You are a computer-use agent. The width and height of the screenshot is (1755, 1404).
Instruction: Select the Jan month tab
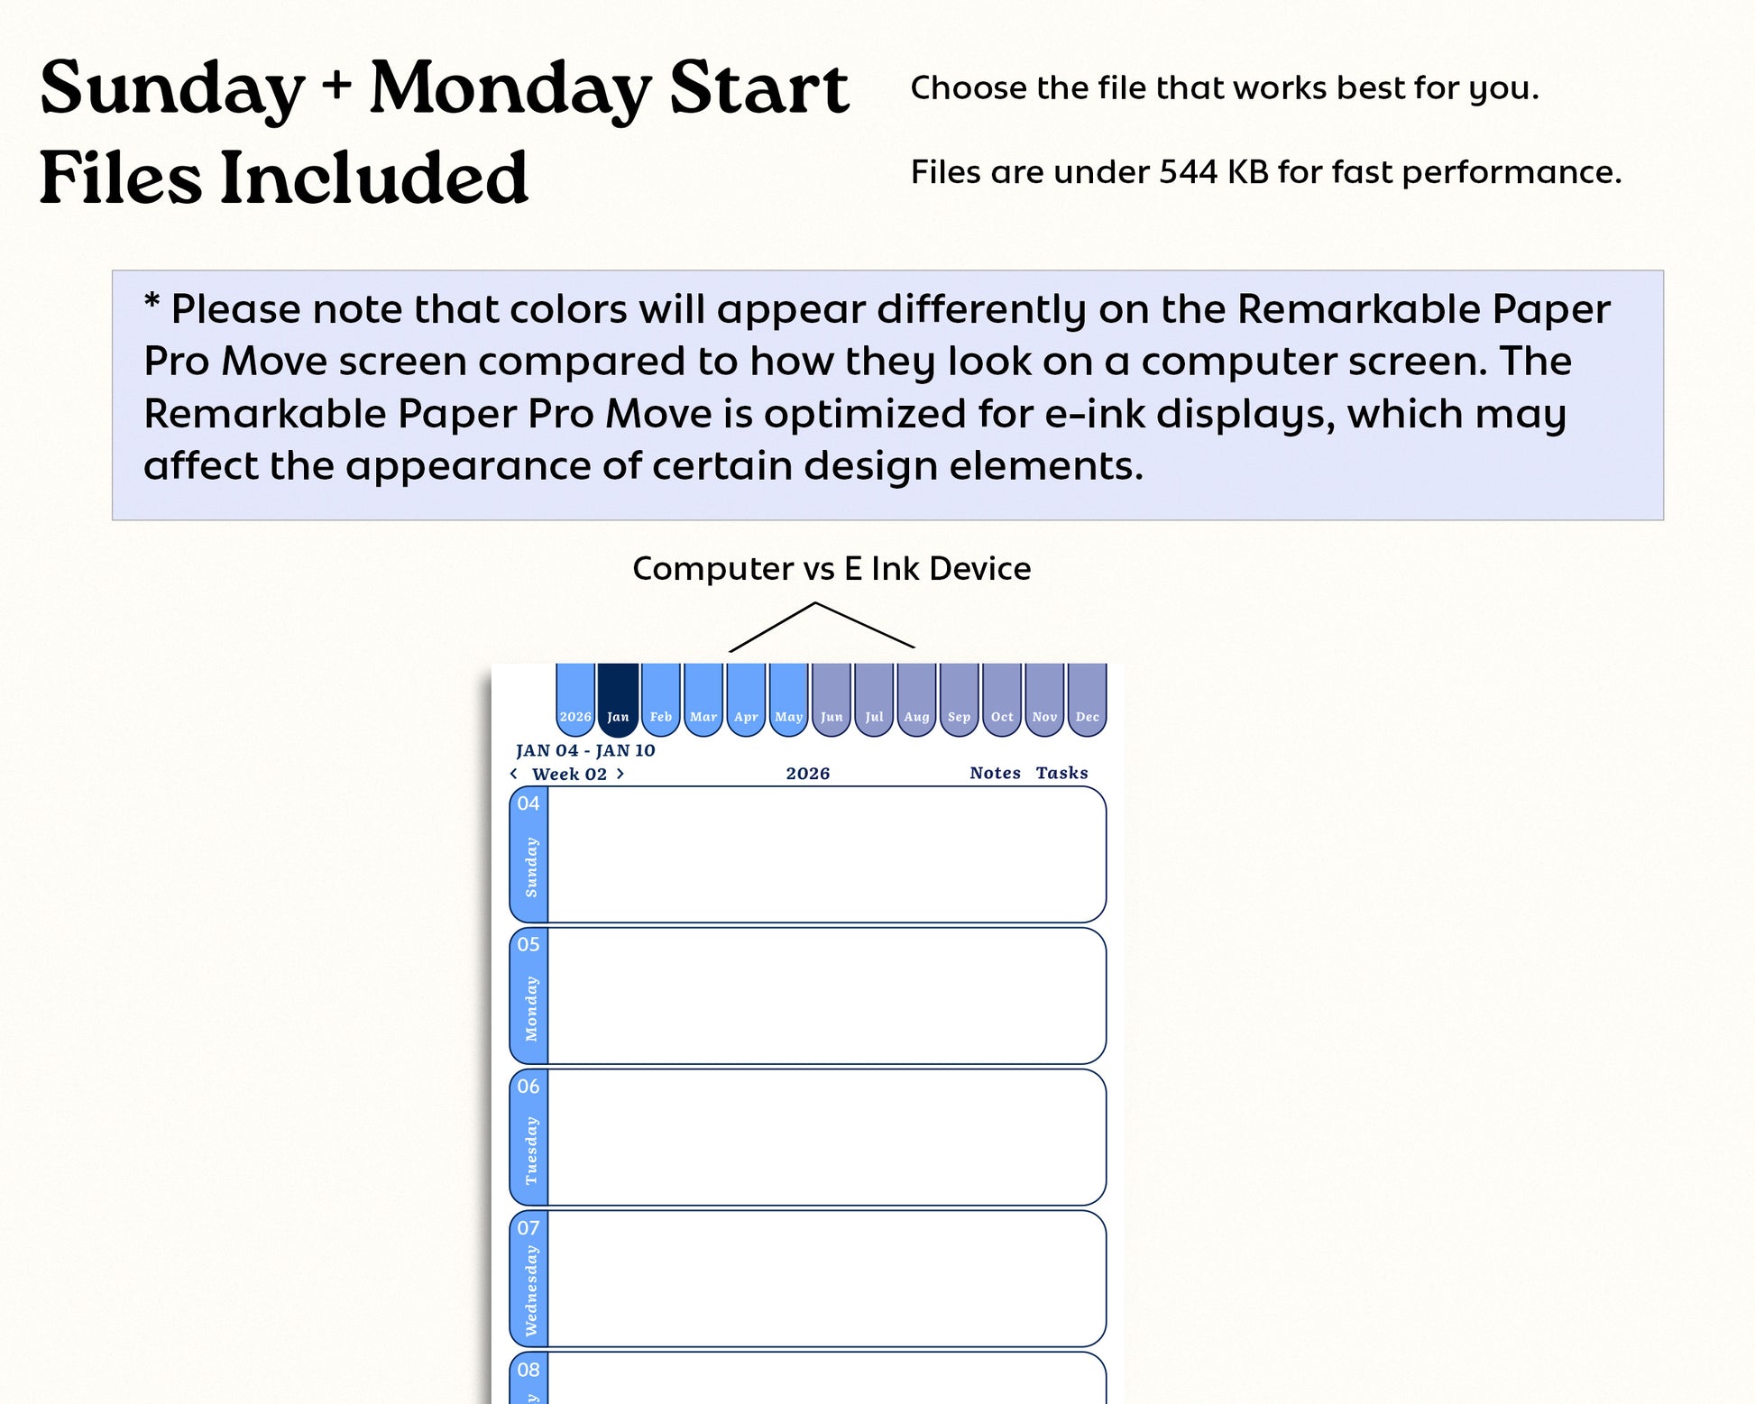[x=618, y=701]
